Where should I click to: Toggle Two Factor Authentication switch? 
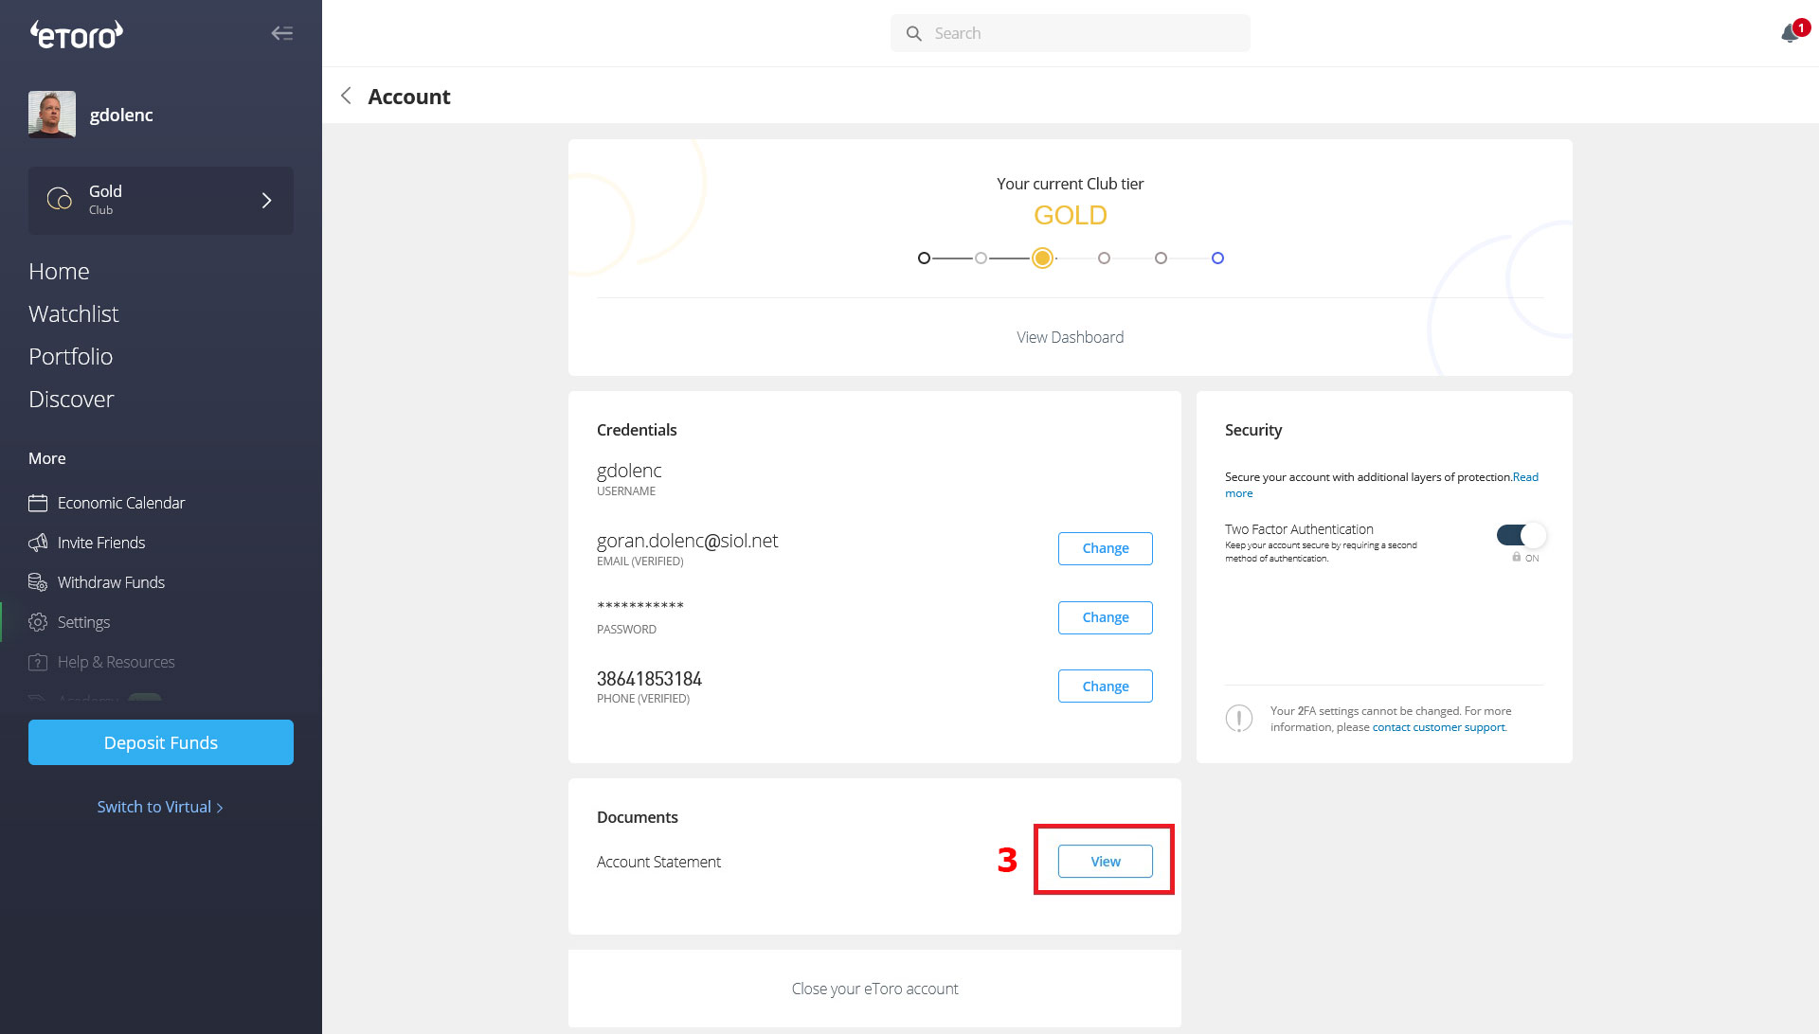(x=1522, y=535)
